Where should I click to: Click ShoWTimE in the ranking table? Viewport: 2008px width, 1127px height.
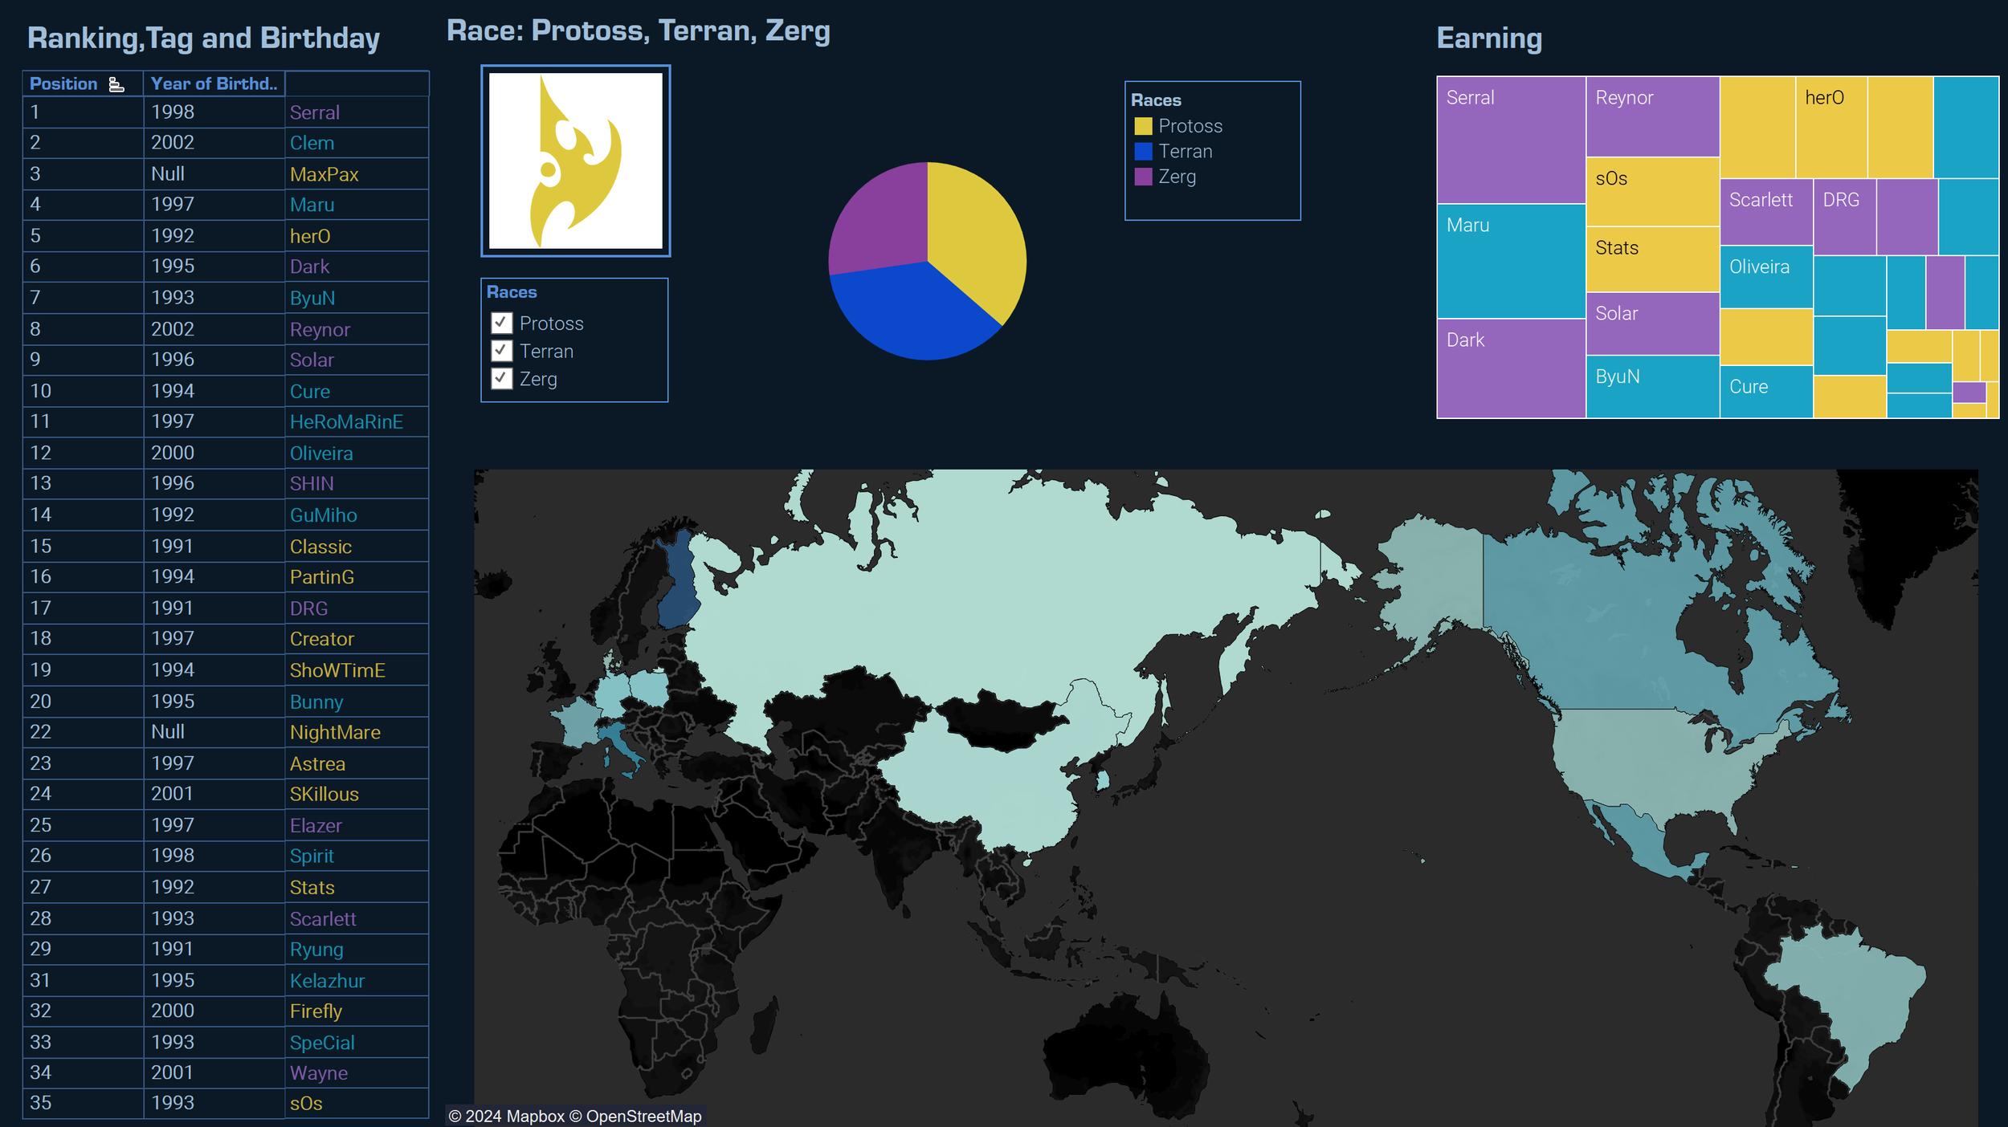[x=337, y=669]
